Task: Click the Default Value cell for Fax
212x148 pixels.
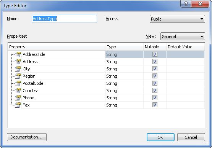Action: point(185,105)
